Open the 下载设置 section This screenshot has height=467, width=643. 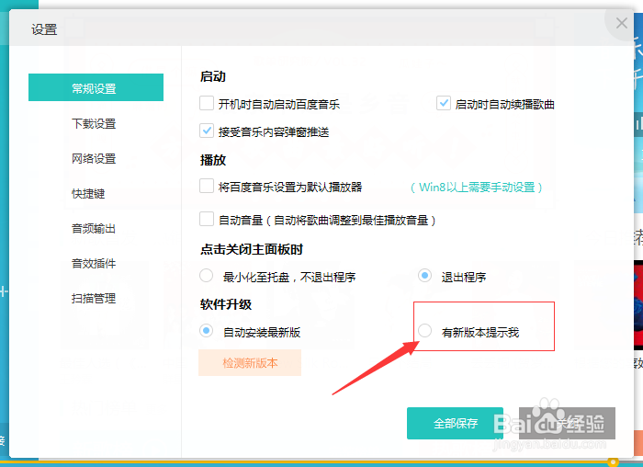[94, 123]
